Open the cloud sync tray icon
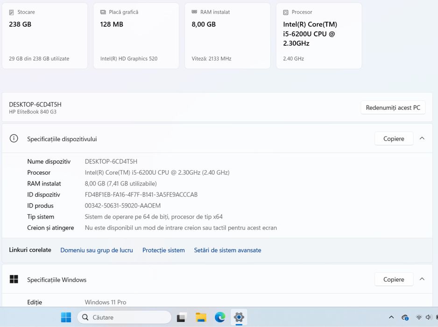 pyautogui.click(x=405, y=318)
